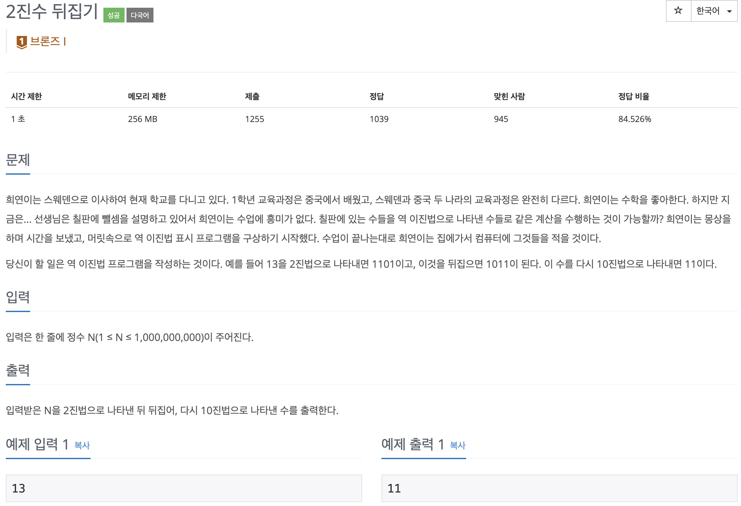Click the 브론즈 I tier text
This screenshot has width=741, height=506.
48,41
